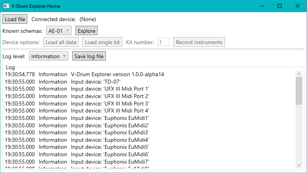The width and height of the screenshot is (307, 173).
Task: Maximize the V-Drum Explorer window
Action: pyautogui.click(x=280, y=6)
